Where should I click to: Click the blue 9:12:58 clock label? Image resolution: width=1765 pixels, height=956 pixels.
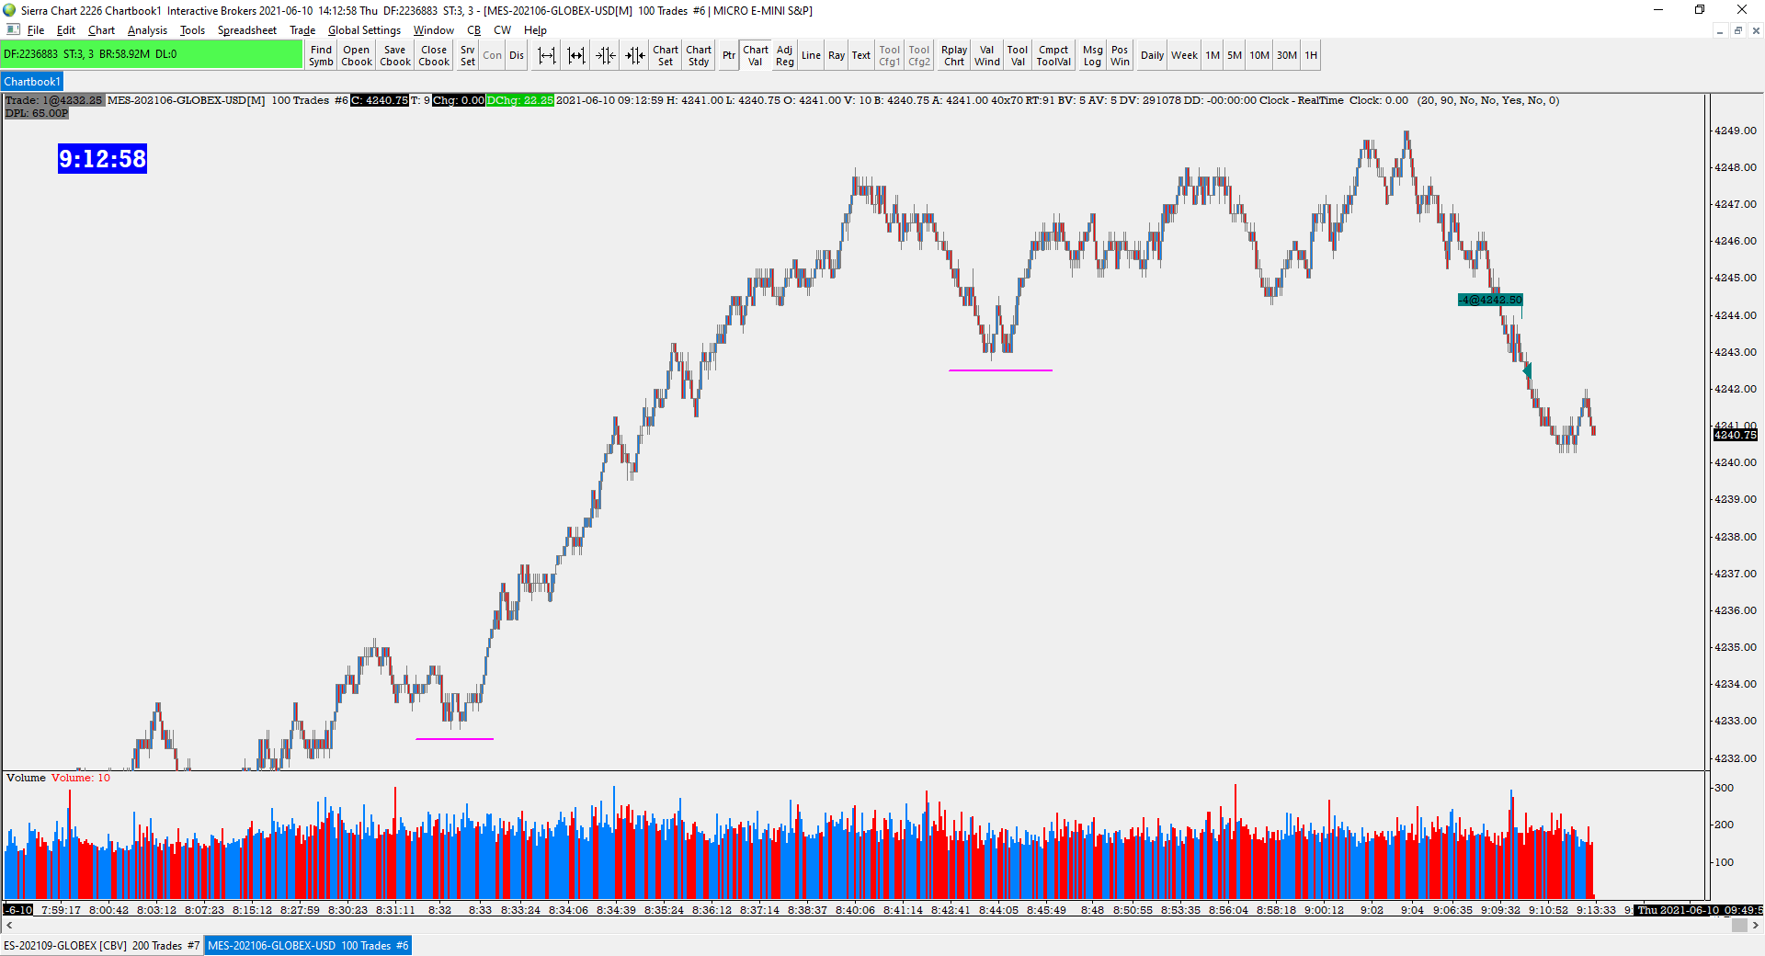(102, 159)
